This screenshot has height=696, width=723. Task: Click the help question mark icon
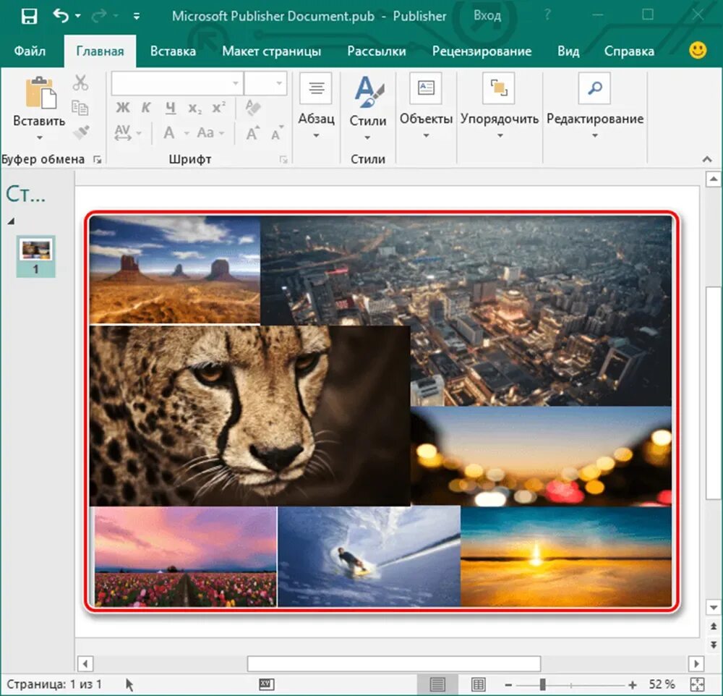pyautogui.click(x=547, y=15)
